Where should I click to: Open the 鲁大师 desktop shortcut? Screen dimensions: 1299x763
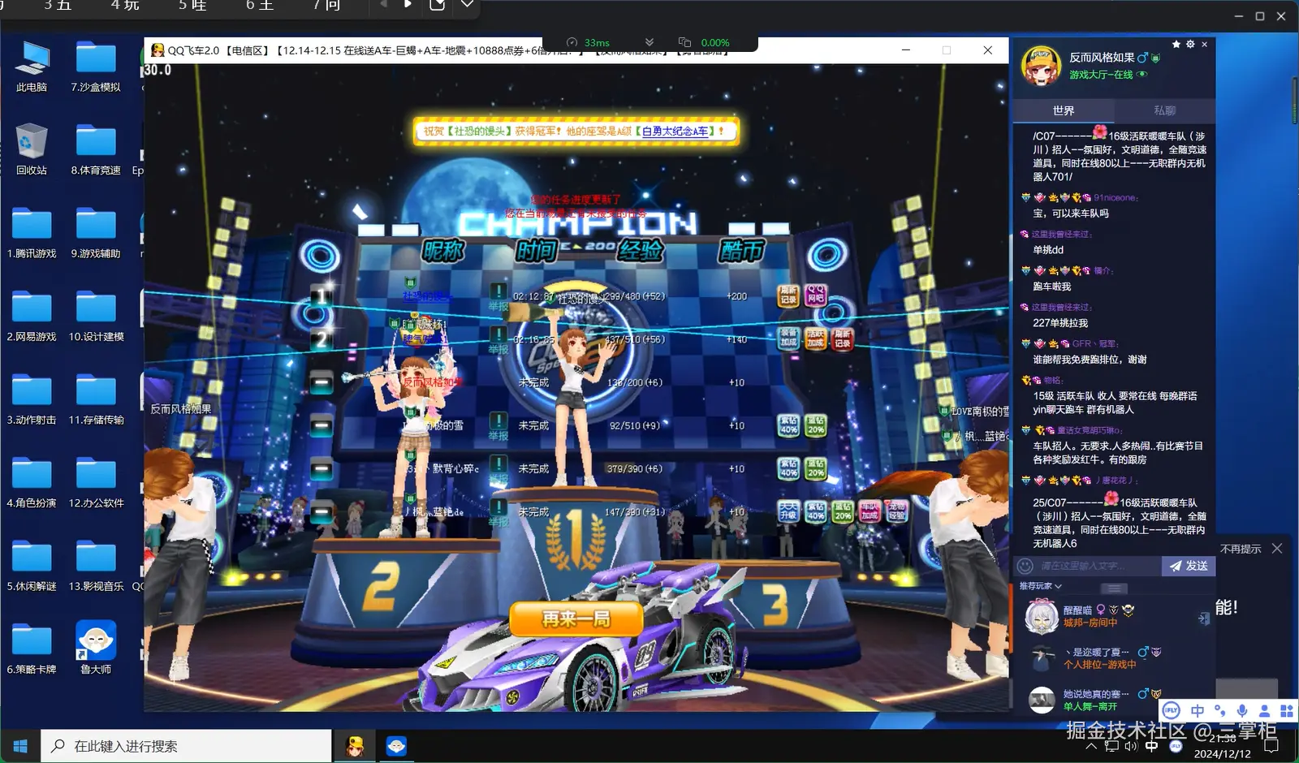click(x=96, y=648)
